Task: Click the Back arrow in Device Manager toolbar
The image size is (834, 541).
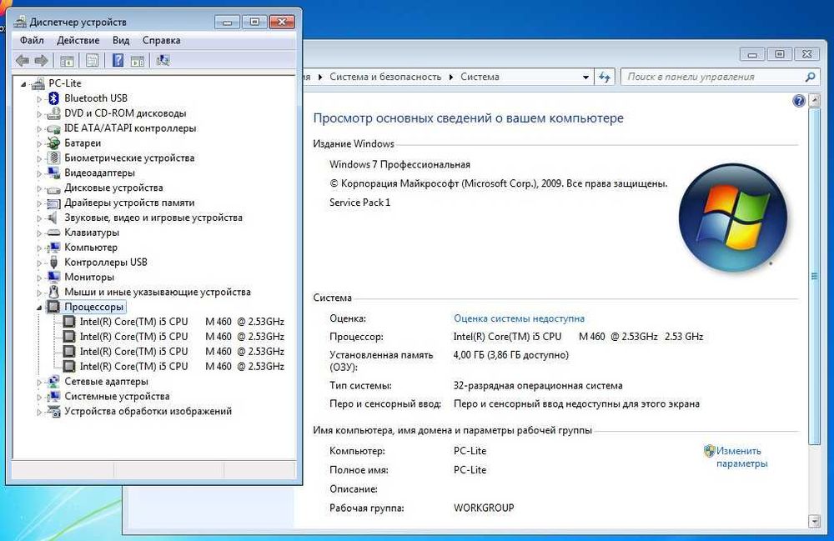Action: tap(23, 61)
